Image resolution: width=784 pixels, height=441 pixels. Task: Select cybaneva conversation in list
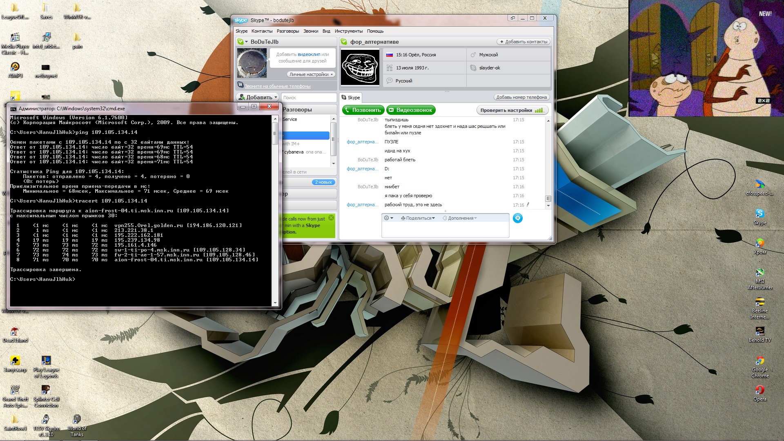click(x=306, y=152)
